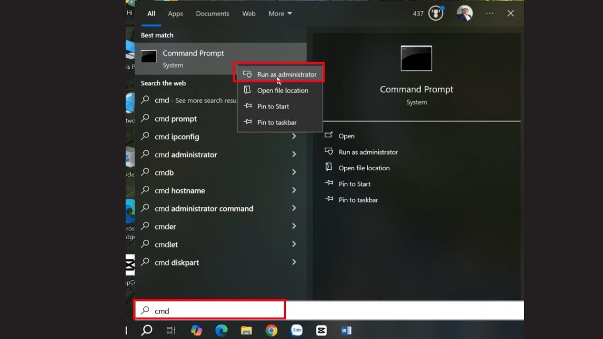Click Pin to taskbar in the preview pane
Screen dimensions: 603x339
coord(352,200)
